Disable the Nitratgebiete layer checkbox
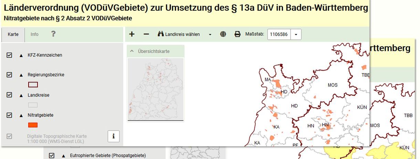420x159 pixels. [9, 115]
